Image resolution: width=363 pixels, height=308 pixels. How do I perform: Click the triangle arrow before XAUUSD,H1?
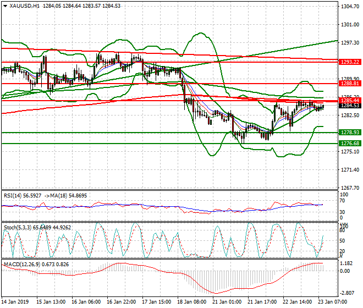[x=5, y=6]
